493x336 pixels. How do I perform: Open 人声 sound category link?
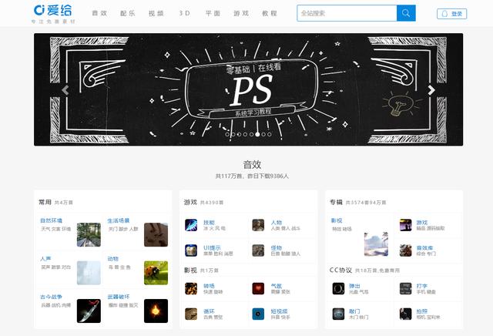[x=45, y=259]
